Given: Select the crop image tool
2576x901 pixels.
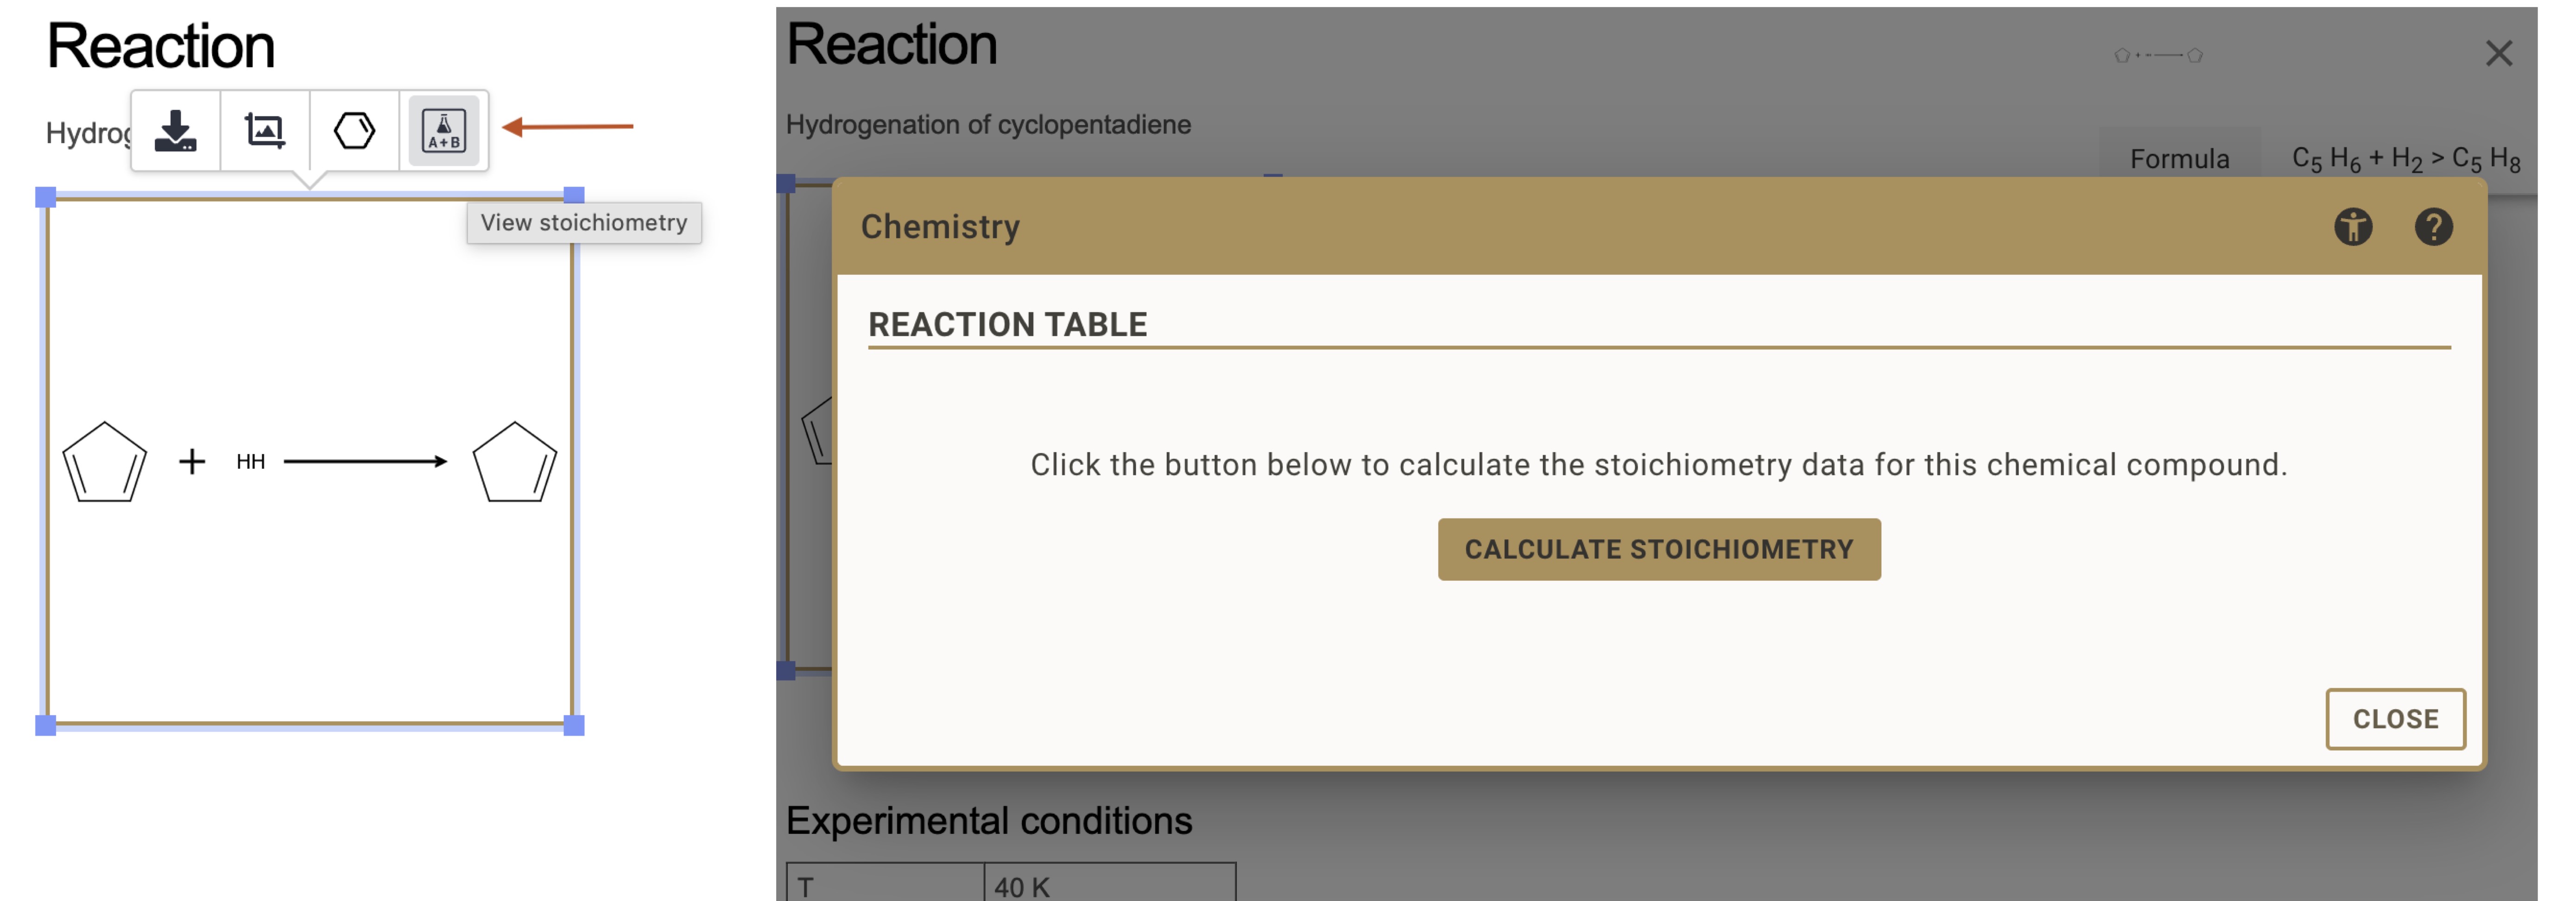Looking at the screenshot, I should click(x=264, y=131).
